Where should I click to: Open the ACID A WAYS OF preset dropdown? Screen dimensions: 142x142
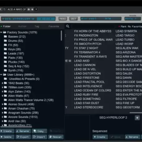coord(36,9)
